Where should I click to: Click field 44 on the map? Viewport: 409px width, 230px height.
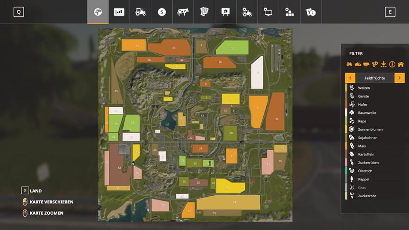[233, 202]
